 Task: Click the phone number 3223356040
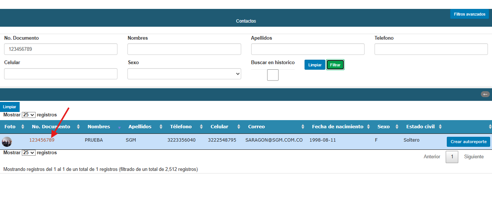pyautogui.click(x=182, y=140)
